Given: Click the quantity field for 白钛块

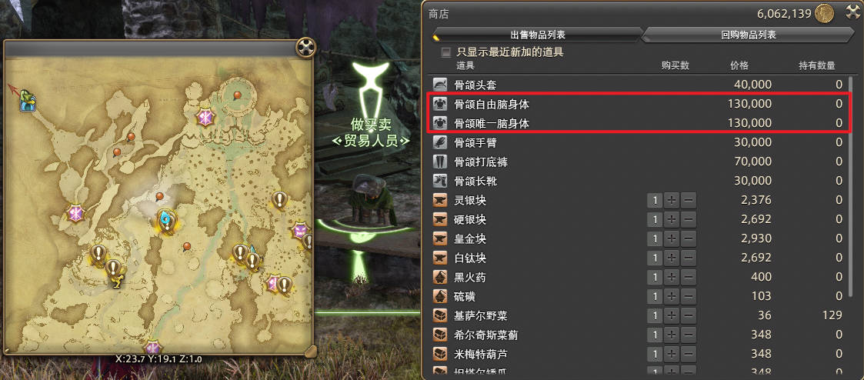Looking at the screenshot, I should 655,258.
